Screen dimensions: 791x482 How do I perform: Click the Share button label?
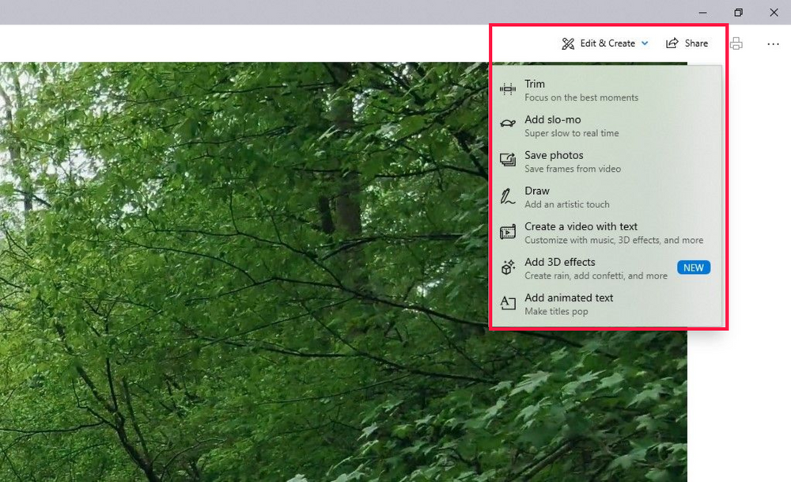[696, 44]
